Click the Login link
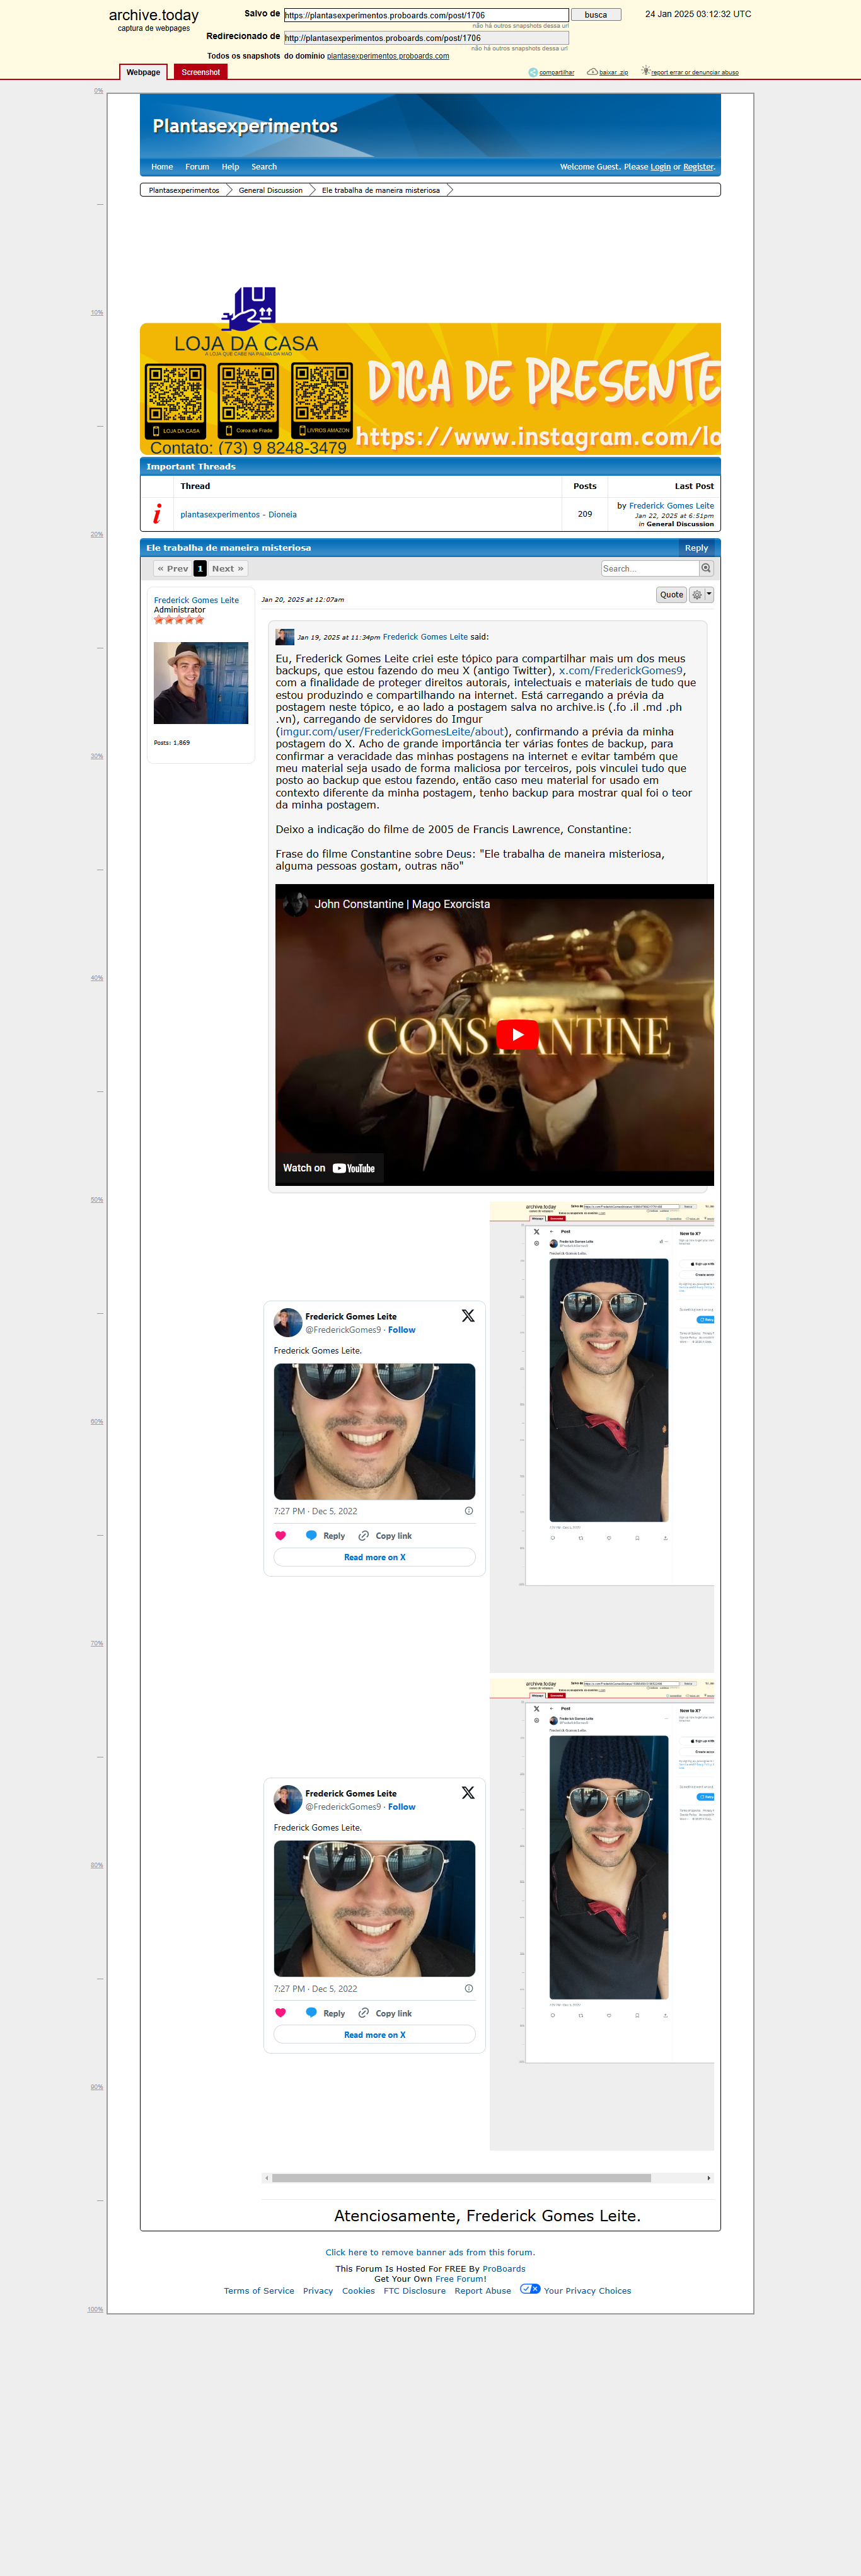 click(660, 167)
